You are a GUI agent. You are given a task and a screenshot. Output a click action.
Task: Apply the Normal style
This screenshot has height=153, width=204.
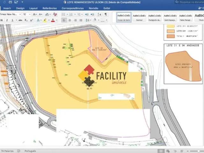139,18
